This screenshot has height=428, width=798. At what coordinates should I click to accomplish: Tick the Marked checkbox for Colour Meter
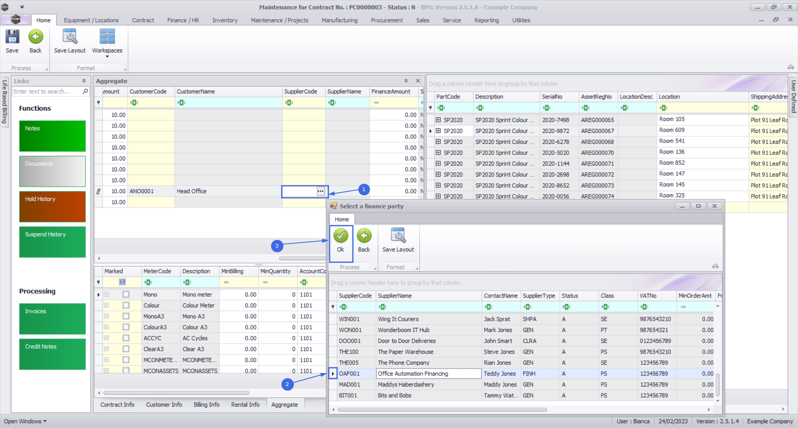point(126,305)
